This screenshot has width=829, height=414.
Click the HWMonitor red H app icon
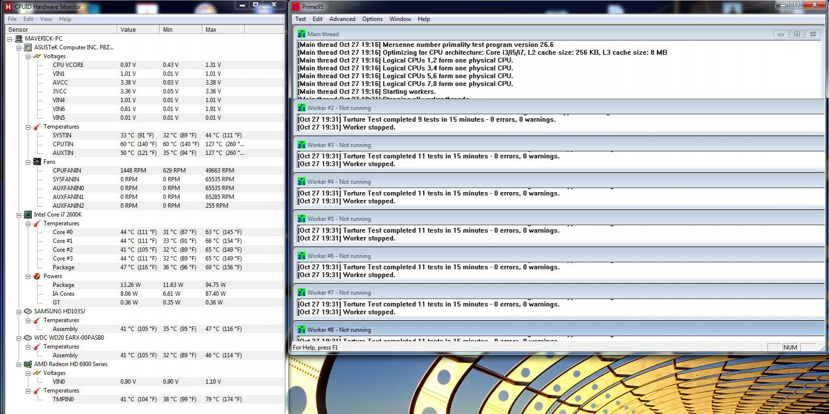8,6
